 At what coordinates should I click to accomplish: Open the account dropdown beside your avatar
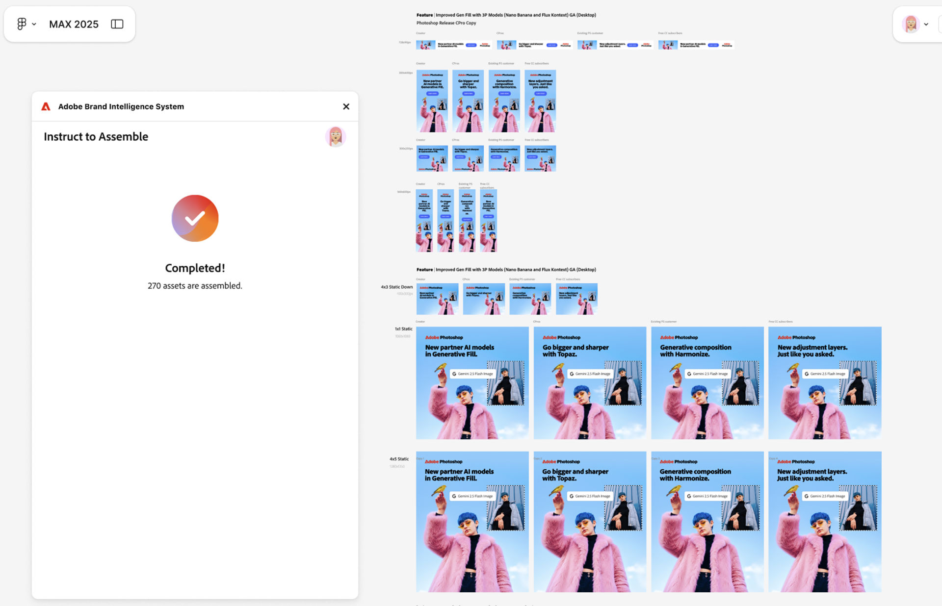926,24
